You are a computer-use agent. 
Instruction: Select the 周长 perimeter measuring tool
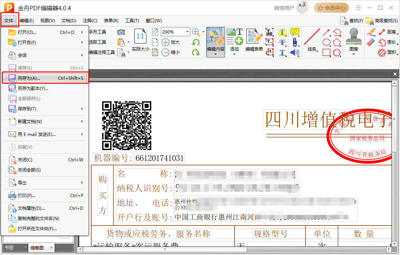388,42
